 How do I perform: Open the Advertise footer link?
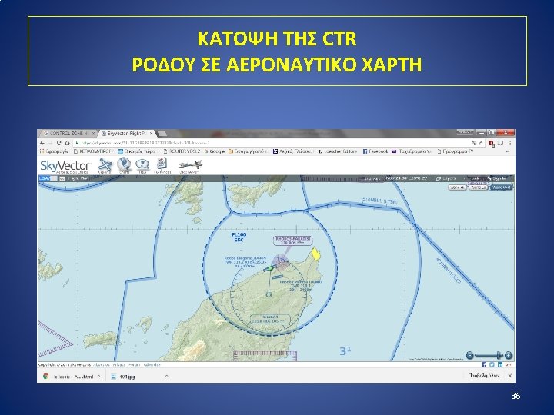(152, 364)
